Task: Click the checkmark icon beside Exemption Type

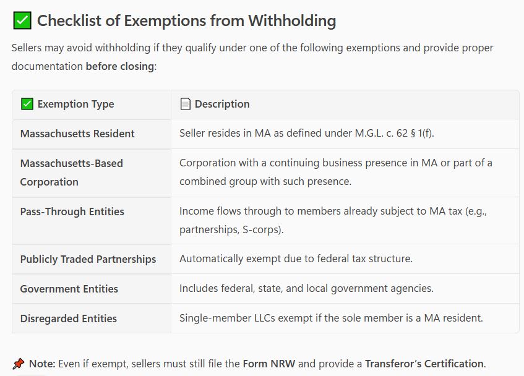Action: coord(27,105)
